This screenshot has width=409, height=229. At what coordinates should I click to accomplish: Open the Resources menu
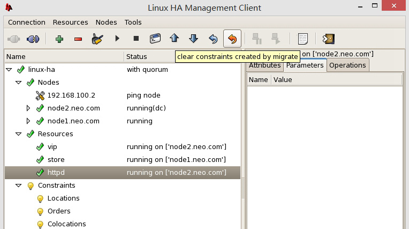[x=70, y=22]
